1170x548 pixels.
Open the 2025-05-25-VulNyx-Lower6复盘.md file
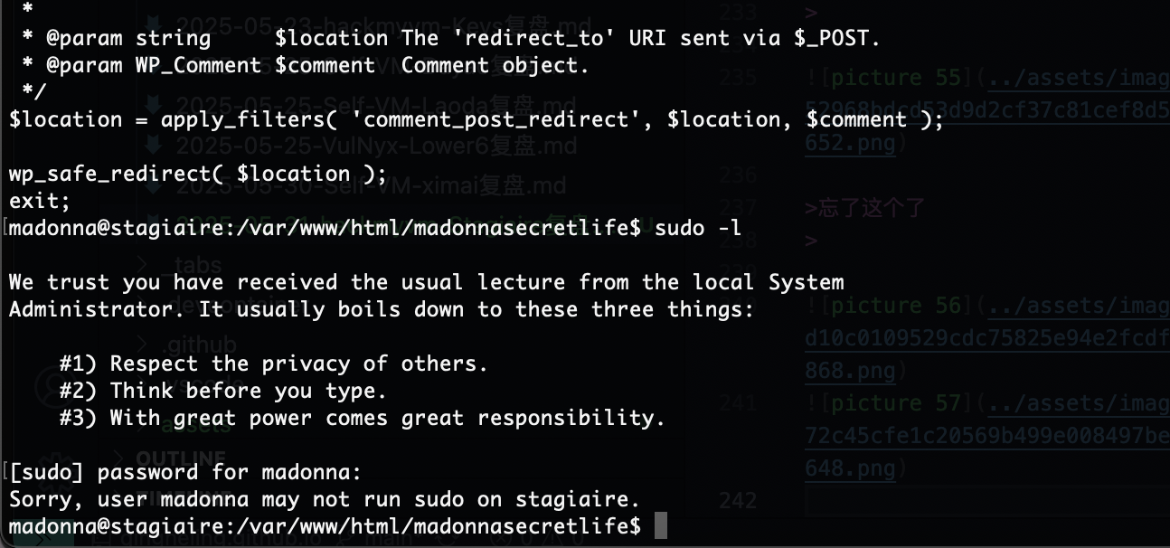(376, 145)
